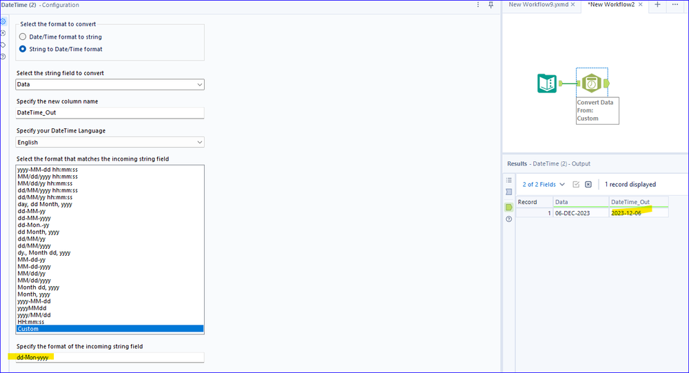
Task: Choose yyyy-MM-dd format
Action: 110,301
